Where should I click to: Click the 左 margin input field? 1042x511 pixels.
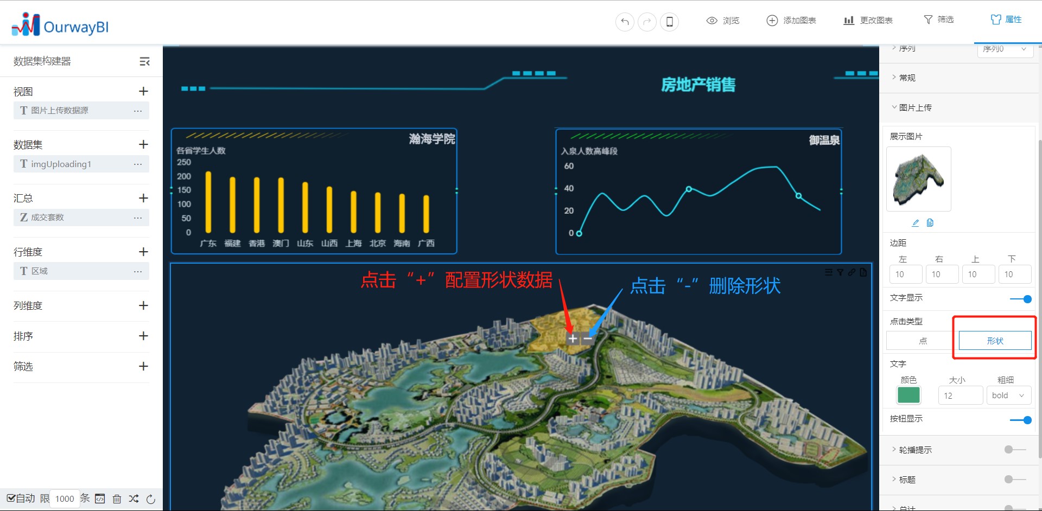click(x=906, y=274)
